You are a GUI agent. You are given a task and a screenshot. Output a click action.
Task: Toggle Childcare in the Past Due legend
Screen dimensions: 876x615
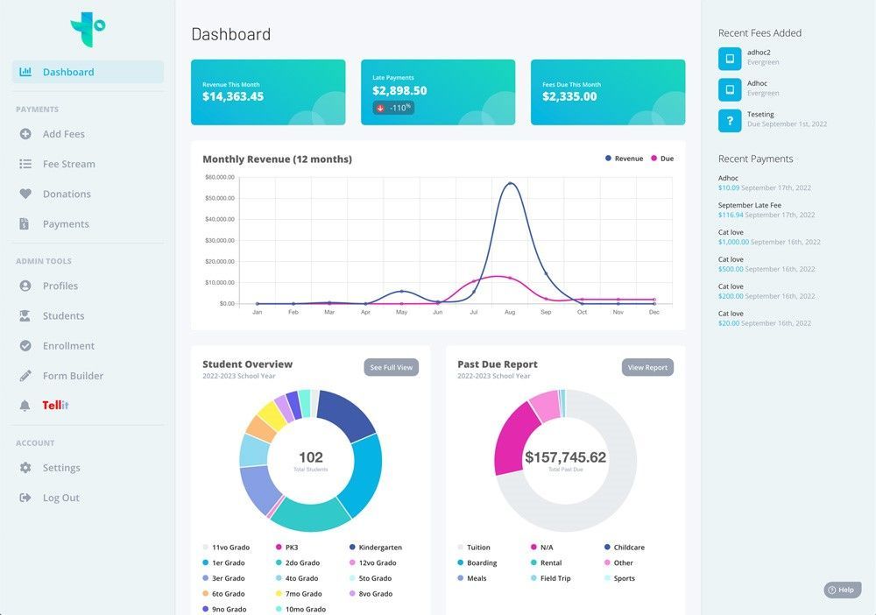pyautogui.click(x=624, y=548)
